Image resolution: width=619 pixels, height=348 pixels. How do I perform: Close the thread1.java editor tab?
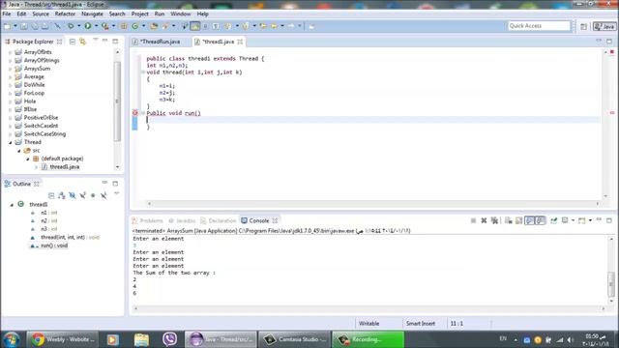240,42
